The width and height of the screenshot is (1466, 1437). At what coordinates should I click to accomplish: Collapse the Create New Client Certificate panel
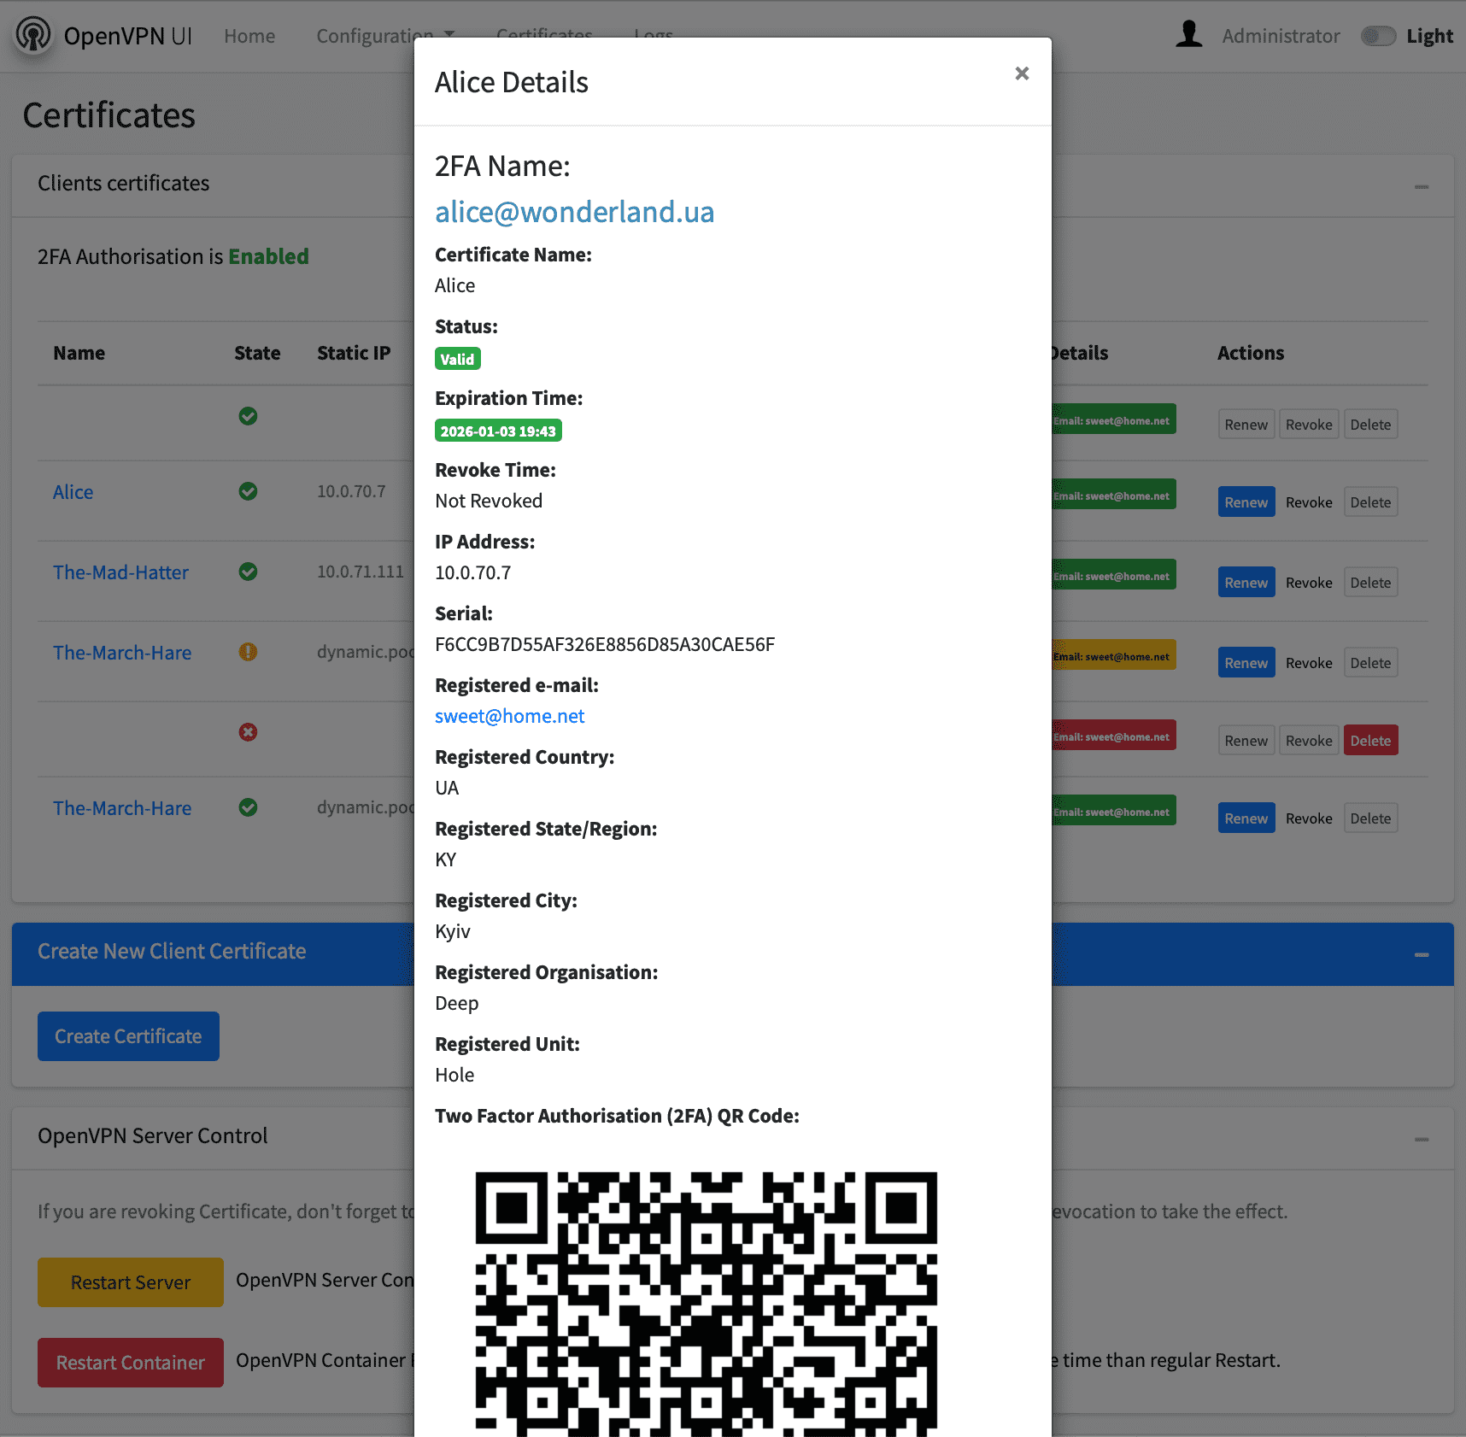[x=1422, y=954]
